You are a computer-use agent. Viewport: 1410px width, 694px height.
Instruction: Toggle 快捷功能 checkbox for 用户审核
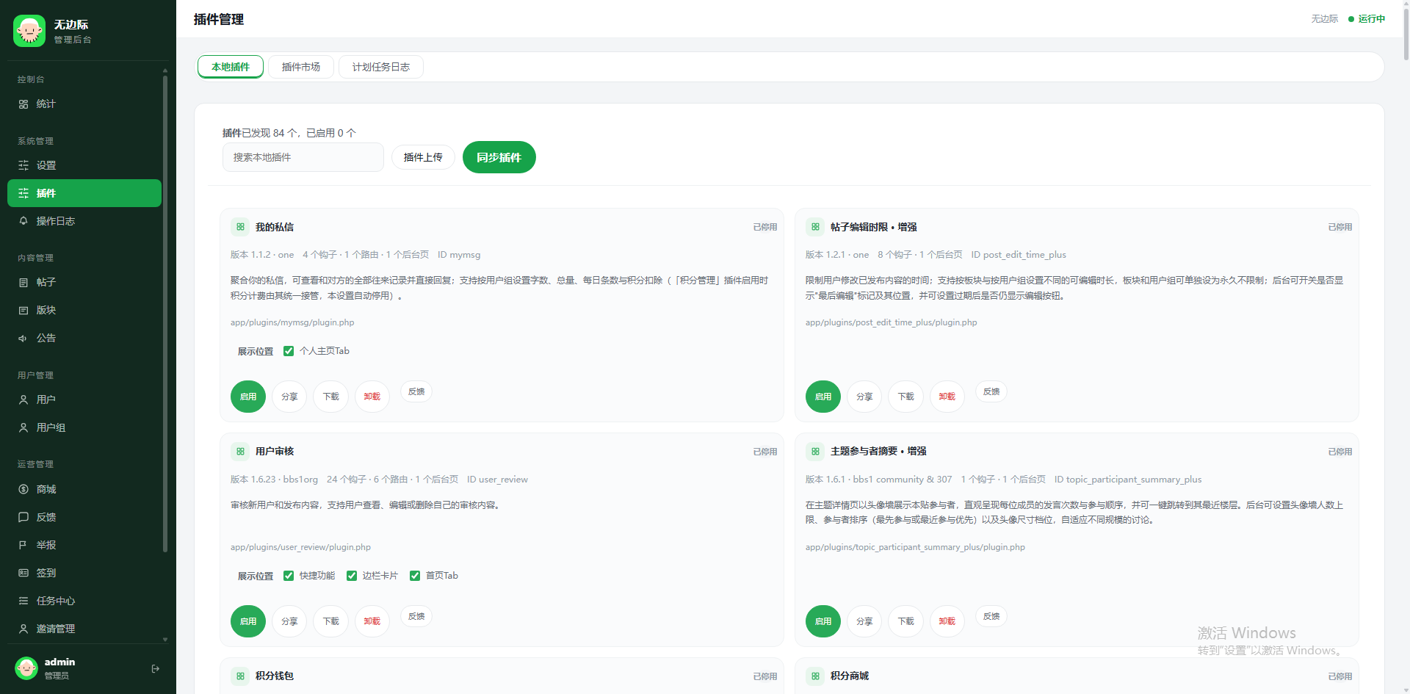(x=289, y=576)
